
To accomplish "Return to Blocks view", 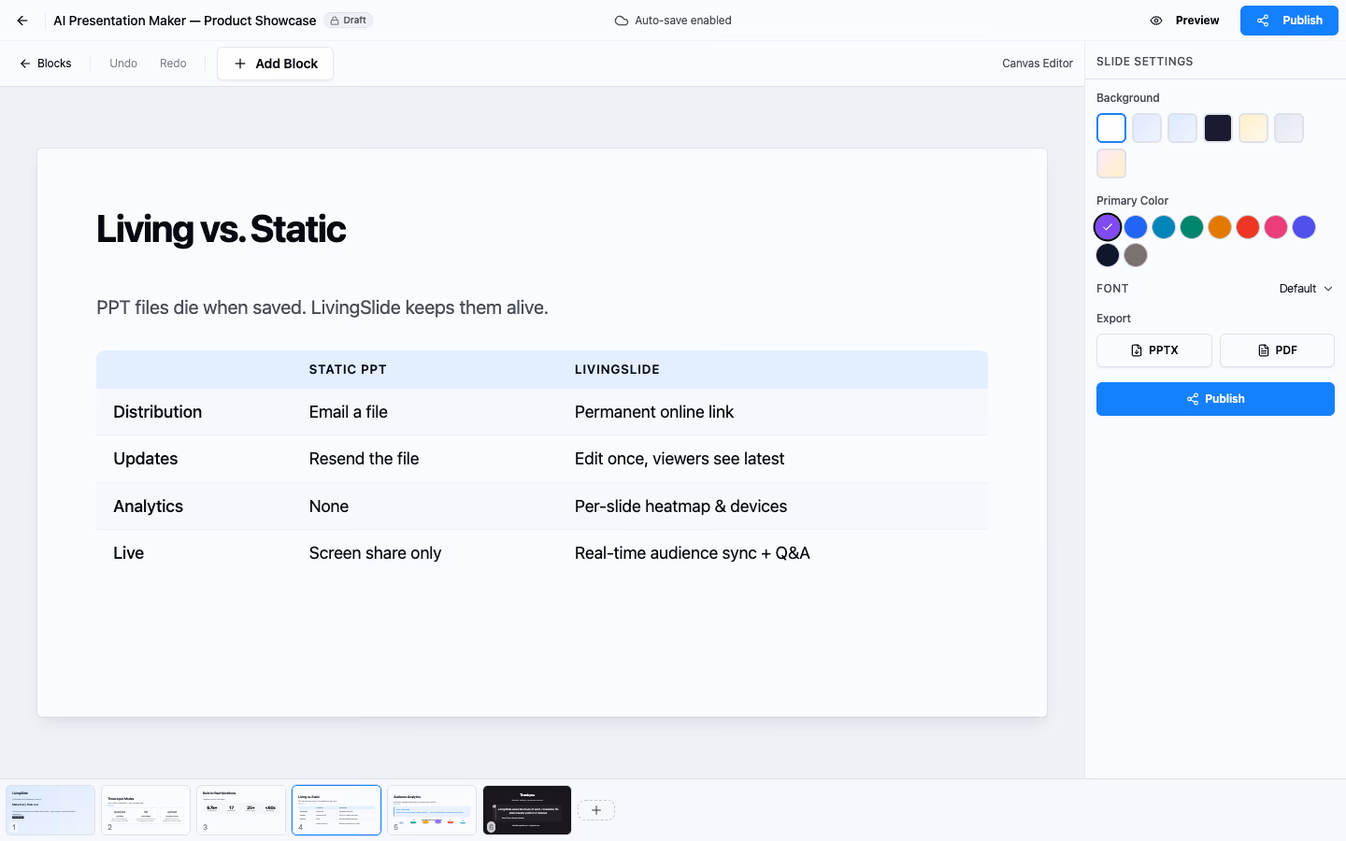I will pyautogui.click(x=46, y=64).
